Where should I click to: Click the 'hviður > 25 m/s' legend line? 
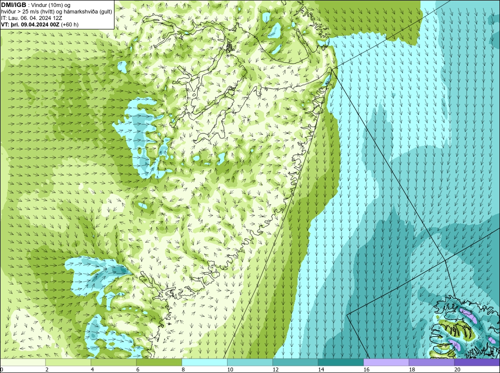[56, 12]
